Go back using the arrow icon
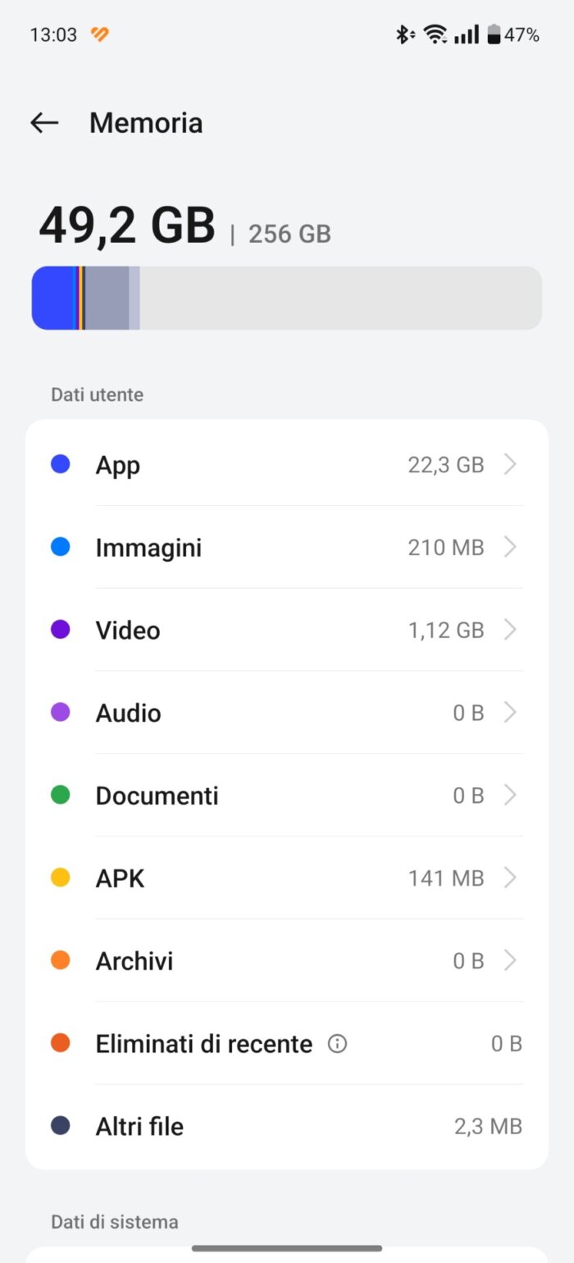574x1263 pixels. [44, 123]
